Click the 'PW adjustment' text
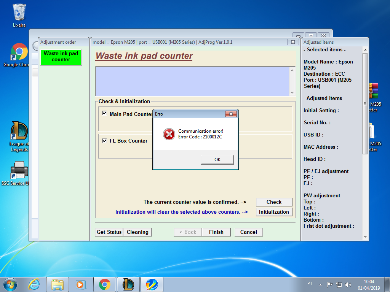This screenshot has height=292, width=390. coord(322,196)
